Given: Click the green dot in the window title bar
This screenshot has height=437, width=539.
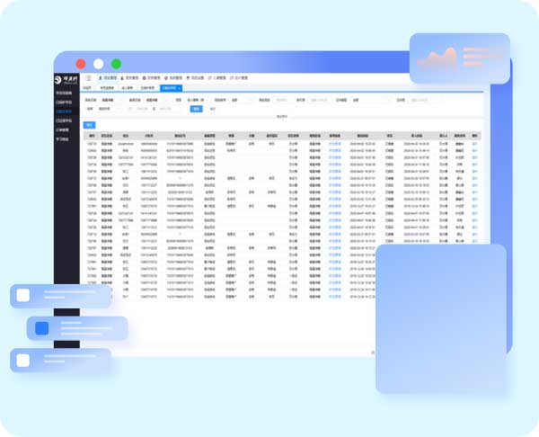Looking at the screenshot, I should coord(116,64).
